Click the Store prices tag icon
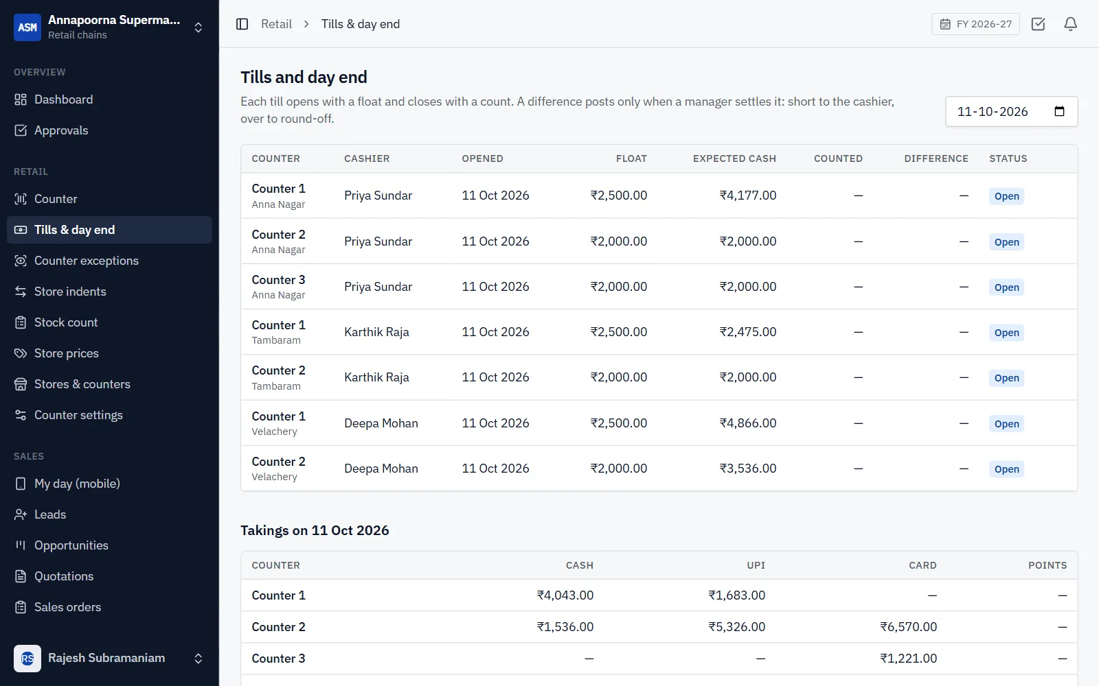This screenshot has height=686, width=1099. tap(21, 353)
